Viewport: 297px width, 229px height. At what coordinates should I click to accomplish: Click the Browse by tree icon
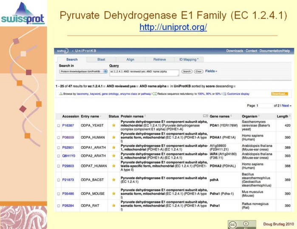point(58,94)
